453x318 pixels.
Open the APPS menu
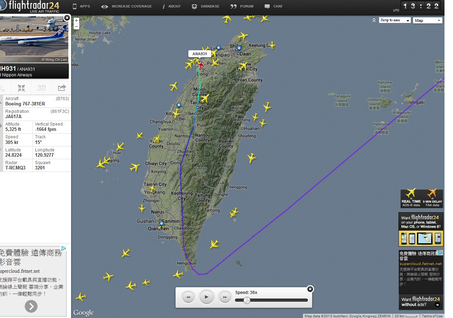point(81,6)
